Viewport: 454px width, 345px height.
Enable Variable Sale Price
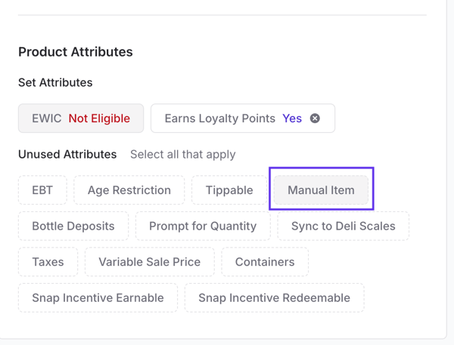point(149,262)
